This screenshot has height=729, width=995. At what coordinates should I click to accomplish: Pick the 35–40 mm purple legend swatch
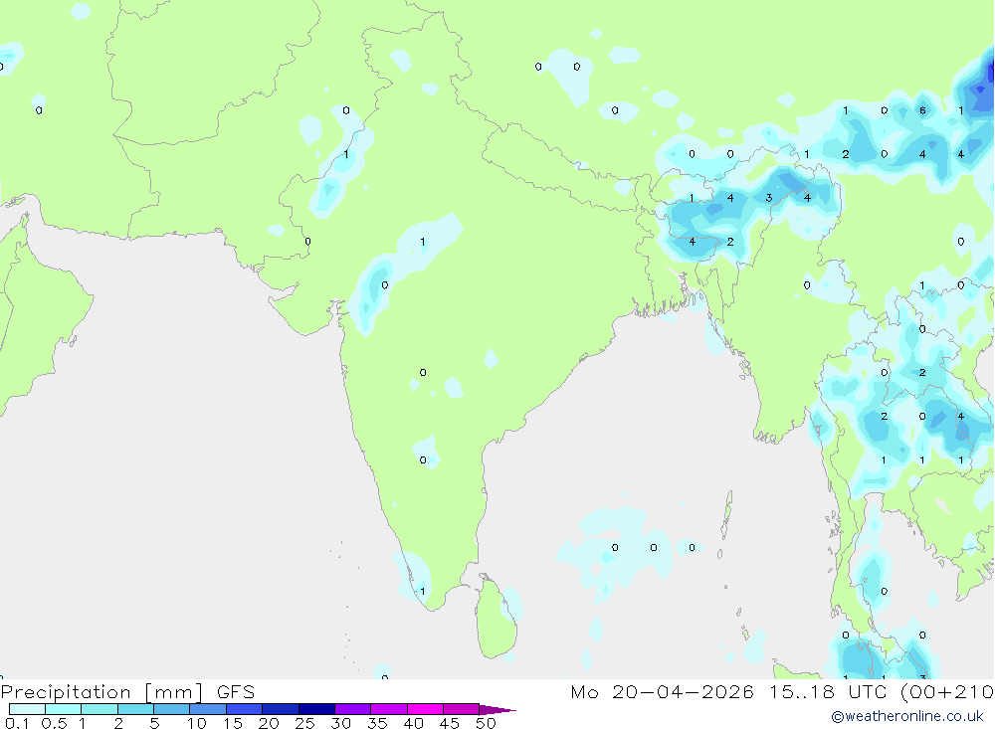388,709
